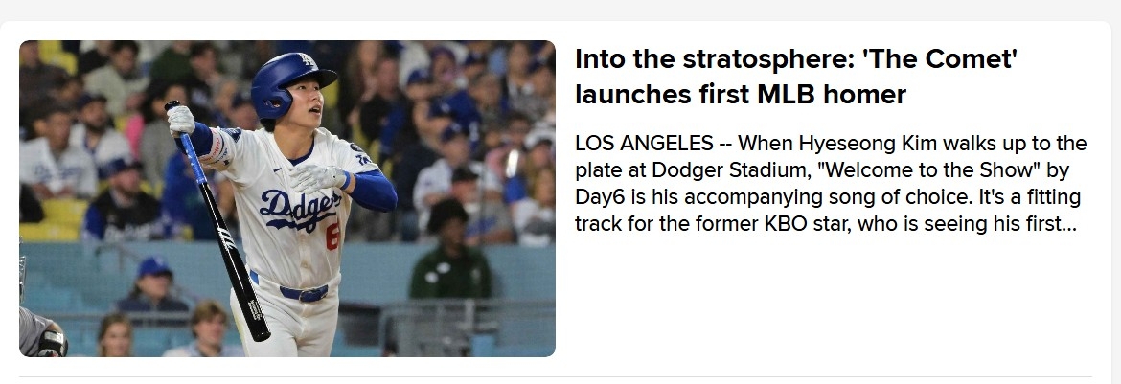Click 'The Comet' phrase in the headline

tap(948, 59)
